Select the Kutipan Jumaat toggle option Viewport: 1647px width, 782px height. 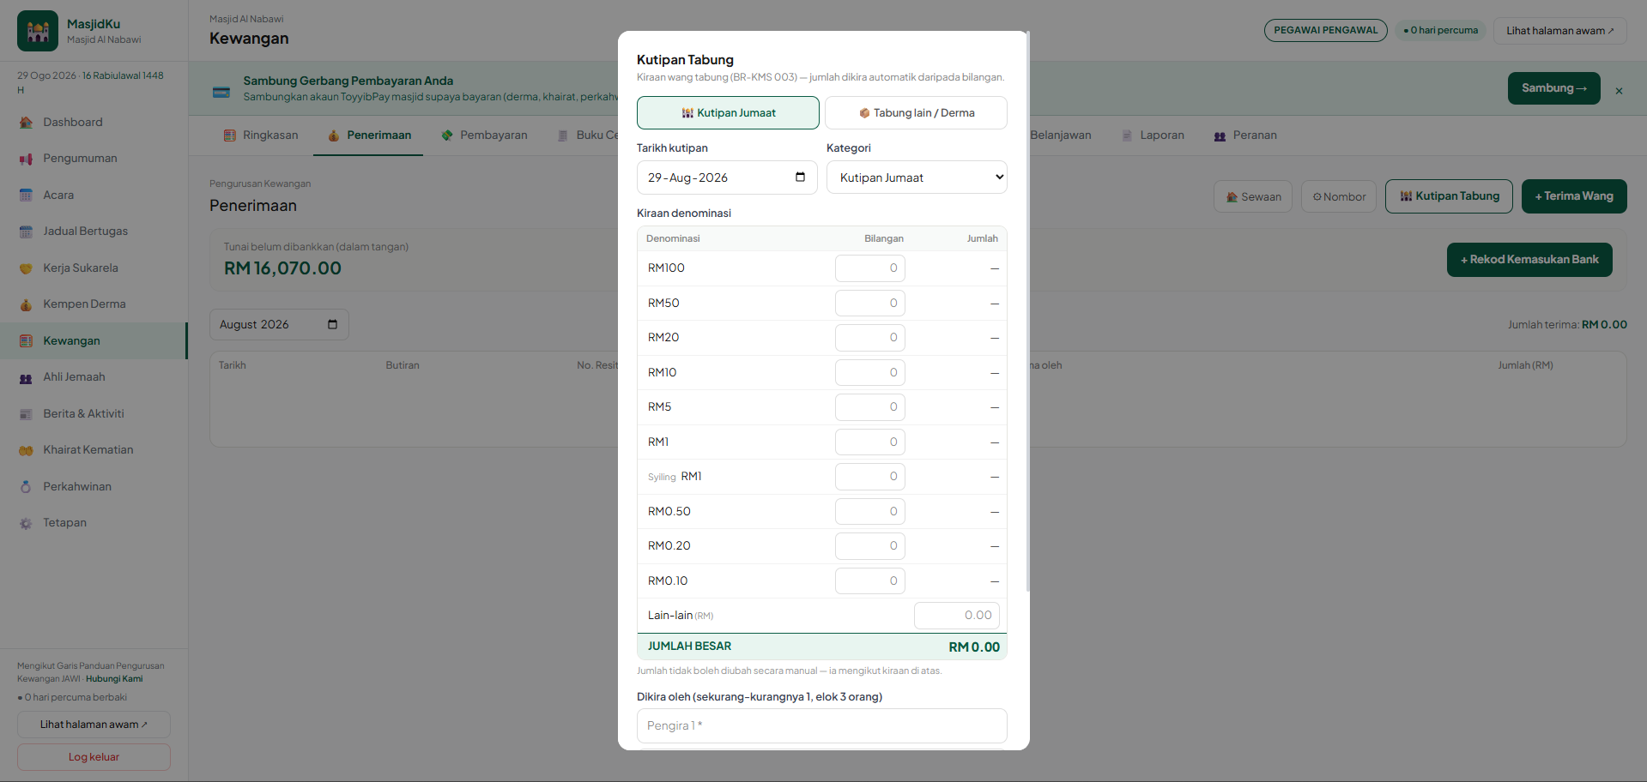(x=728, y=113)
